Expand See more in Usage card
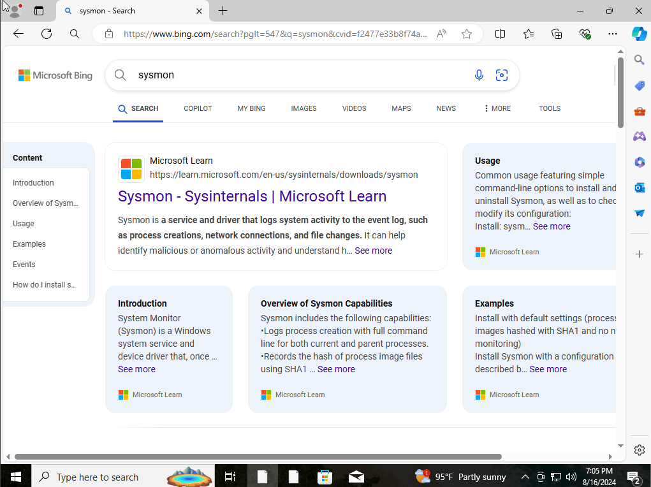The width and height of the screenshot is (651, 487). (x=552, y=226)
